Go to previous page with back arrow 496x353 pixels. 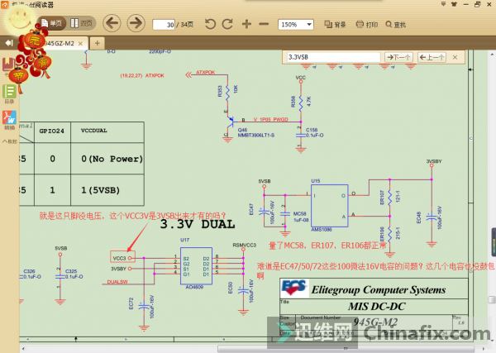point(112,23)
